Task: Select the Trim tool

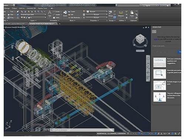Action: click(x=11, y=11)
